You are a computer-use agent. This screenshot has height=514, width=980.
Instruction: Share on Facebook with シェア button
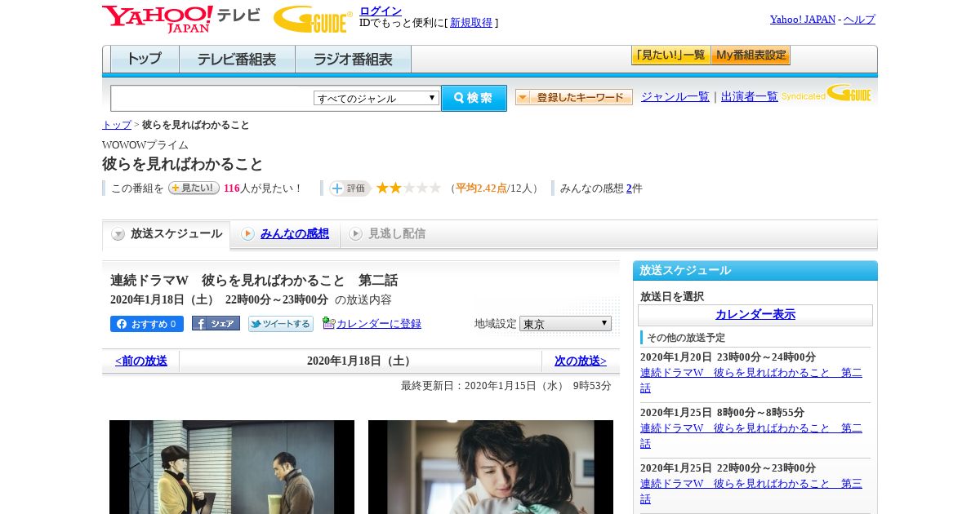click(x=216, y=323)
